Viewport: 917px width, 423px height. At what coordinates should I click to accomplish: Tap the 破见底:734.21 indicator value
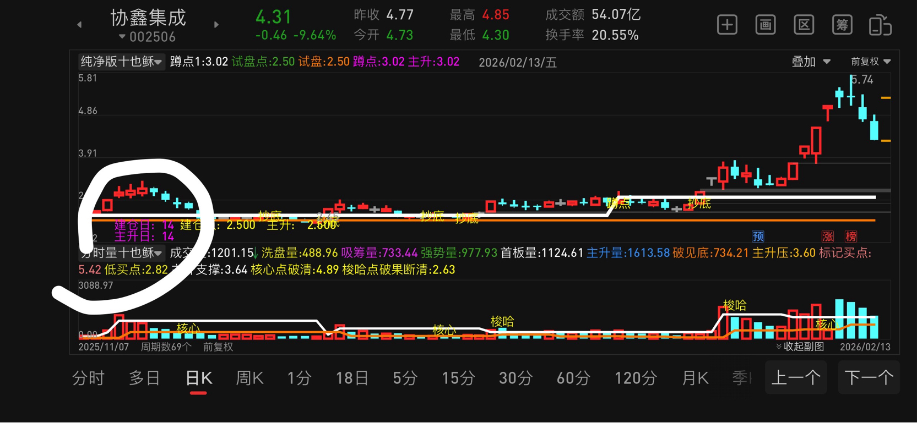710,253
